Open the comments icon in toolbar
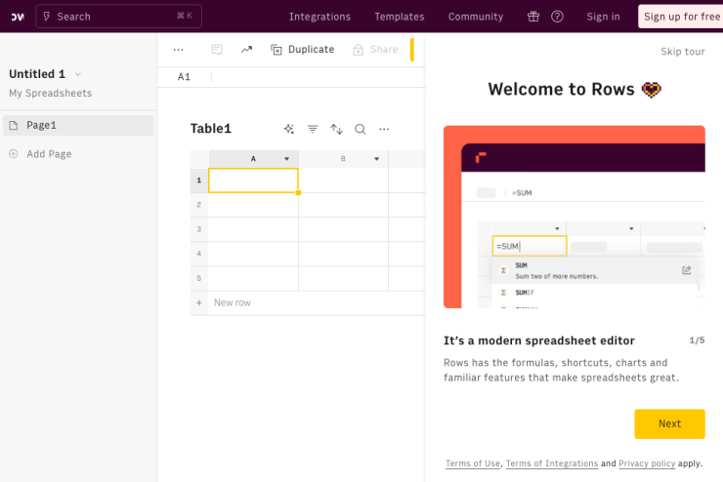Viewport: 723px width, 482px height. pyautogui.click(x=217, y=49)
